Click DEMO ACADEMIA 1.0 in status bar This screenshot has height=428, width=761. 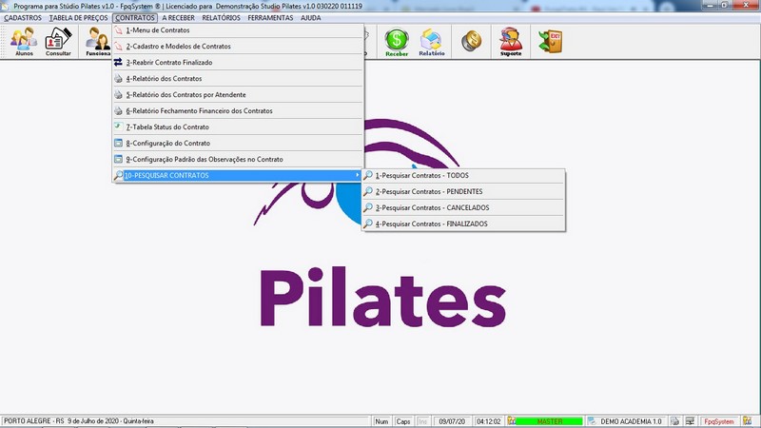click(x=631, y=421)
